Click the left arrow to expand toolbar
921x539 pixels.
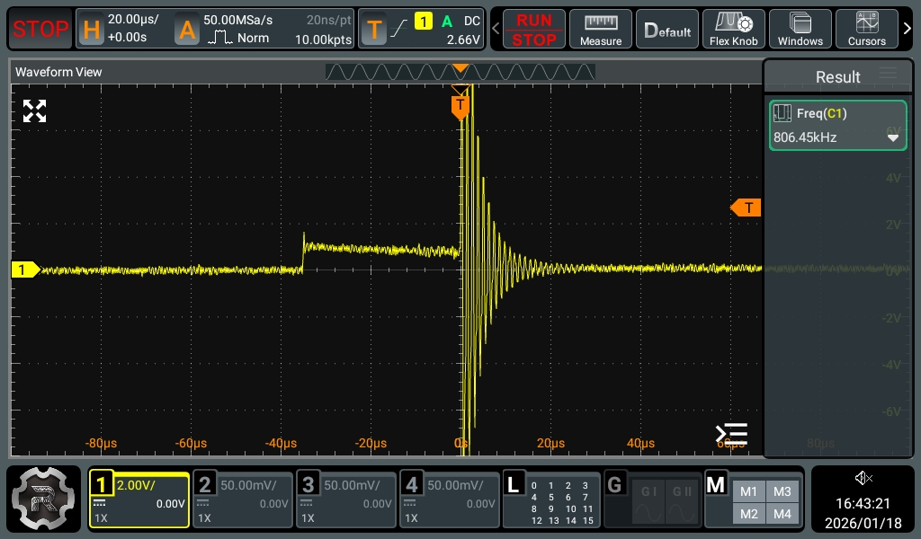pyautogui.click(x=495, y=30)
